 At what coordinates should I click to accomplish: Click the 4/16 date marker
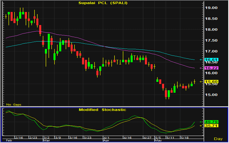(128, 137)
